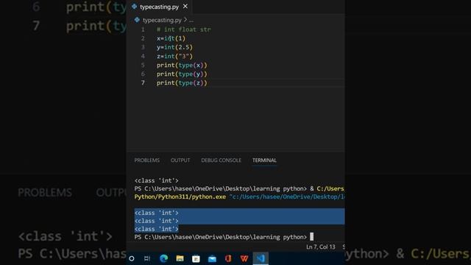This screenshot has width=471, height=265.
Task: Click line number 7 in the gutter
Action: click(143, 83)
